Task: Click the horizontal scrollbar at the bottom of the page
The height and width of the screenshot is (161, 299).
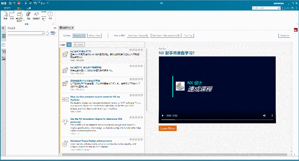Action: pos(174,155)
